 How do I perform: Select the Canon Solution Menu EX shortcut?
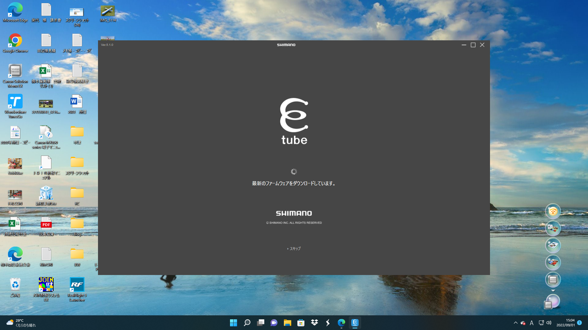[15, 76]
